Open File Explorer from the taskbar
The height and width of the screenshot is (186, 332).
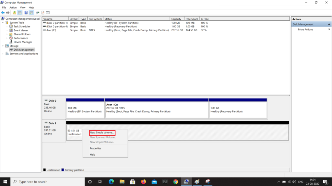point(122,181)
